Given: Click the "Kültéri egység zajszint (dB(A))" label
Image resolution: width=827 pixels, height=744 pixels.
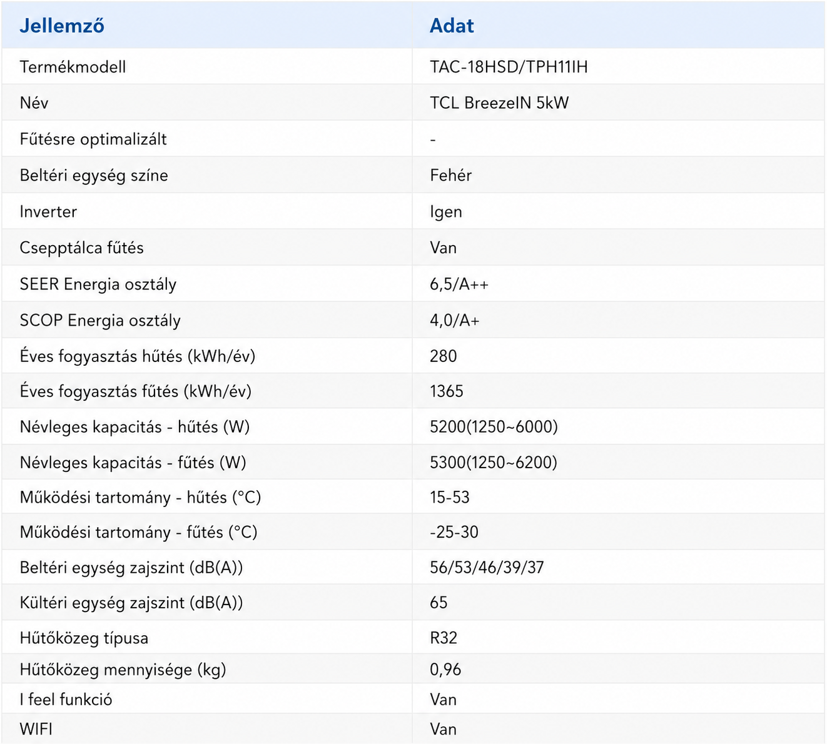Looking at the screenshot, I should [x=131, y=602].
